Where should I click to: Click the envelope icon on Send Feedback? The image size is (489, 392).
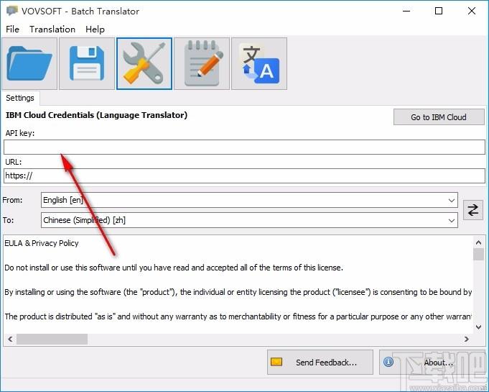click(x=276, y=362)
